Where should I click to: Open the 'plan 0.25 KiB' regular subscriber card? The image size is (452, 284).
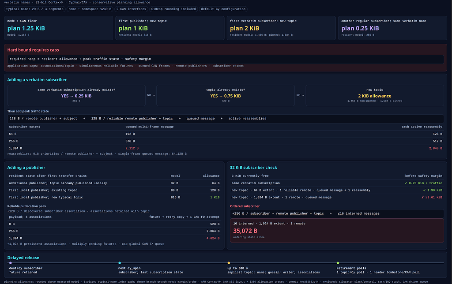point(392,28)
